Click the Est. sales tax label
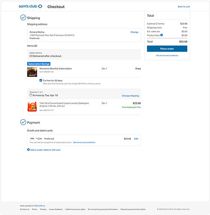 click(154, 31)
